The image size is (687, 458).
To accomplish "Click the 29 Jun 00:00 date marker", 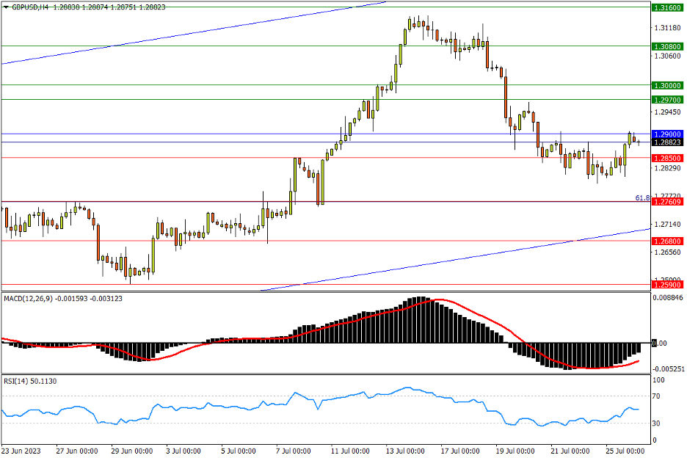I will pos(133,450).
